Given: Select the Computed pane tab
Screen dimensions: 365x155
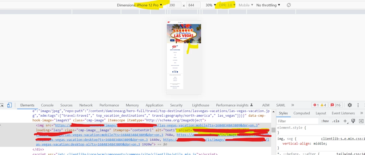Looking at the screenshot, I should 302,113.
